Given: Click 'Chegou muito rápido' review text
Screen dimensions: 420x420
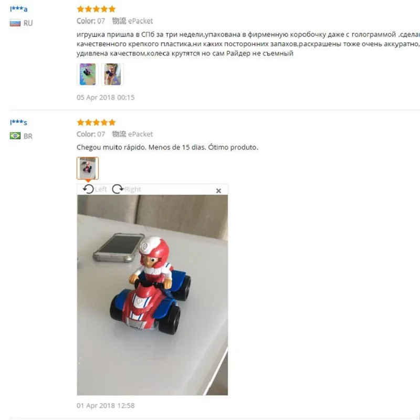Looking at the screenshot, I should pyautogui.click(x=167, y=148).
